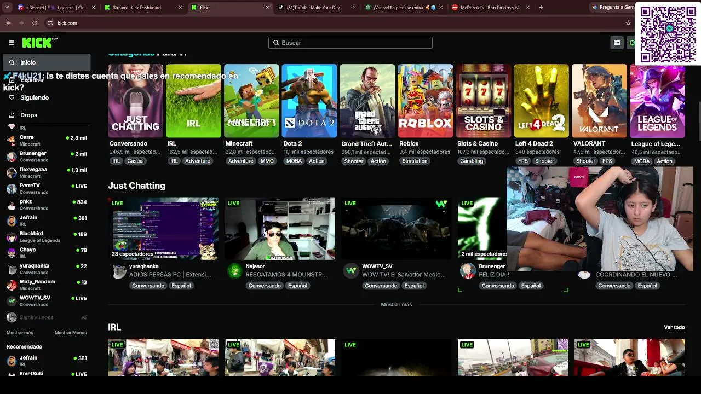The width and height of the screenshot is (701, 394).
Task: Select Siguiendo in the sidebar
Action: 46,97
